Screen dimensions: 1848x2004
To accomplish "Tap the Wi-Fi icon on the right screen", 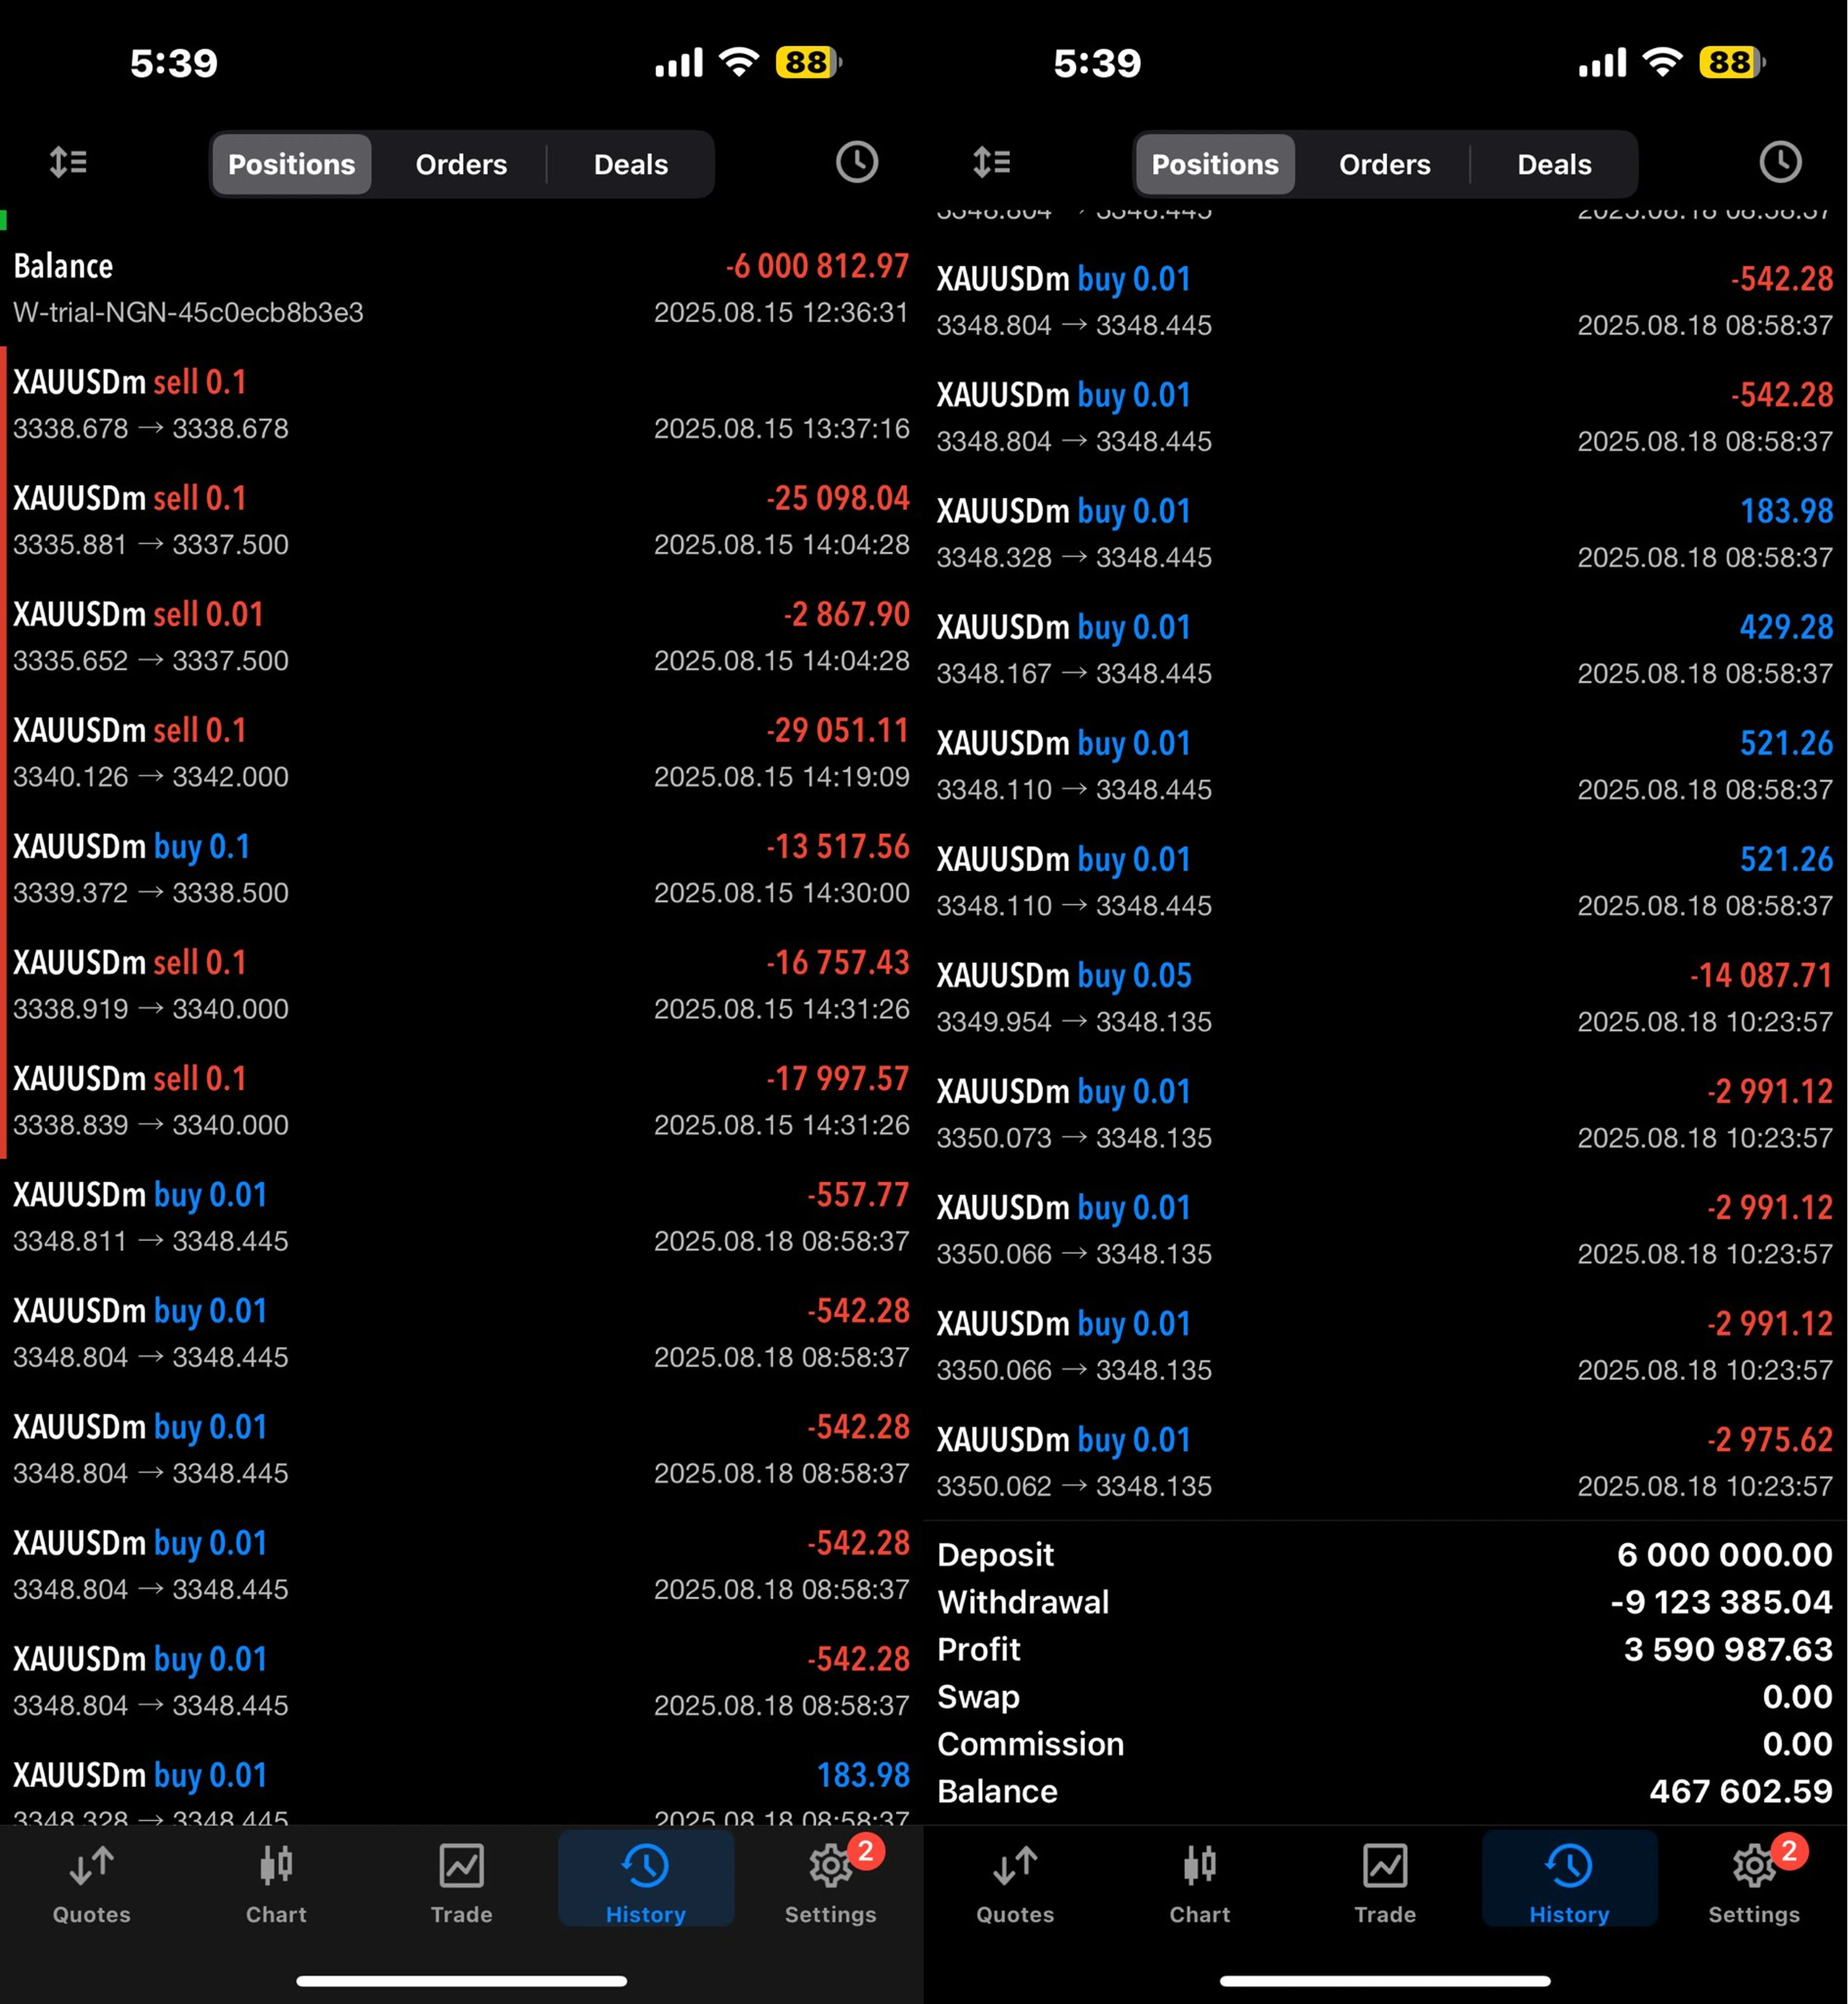I will 1663,62.
